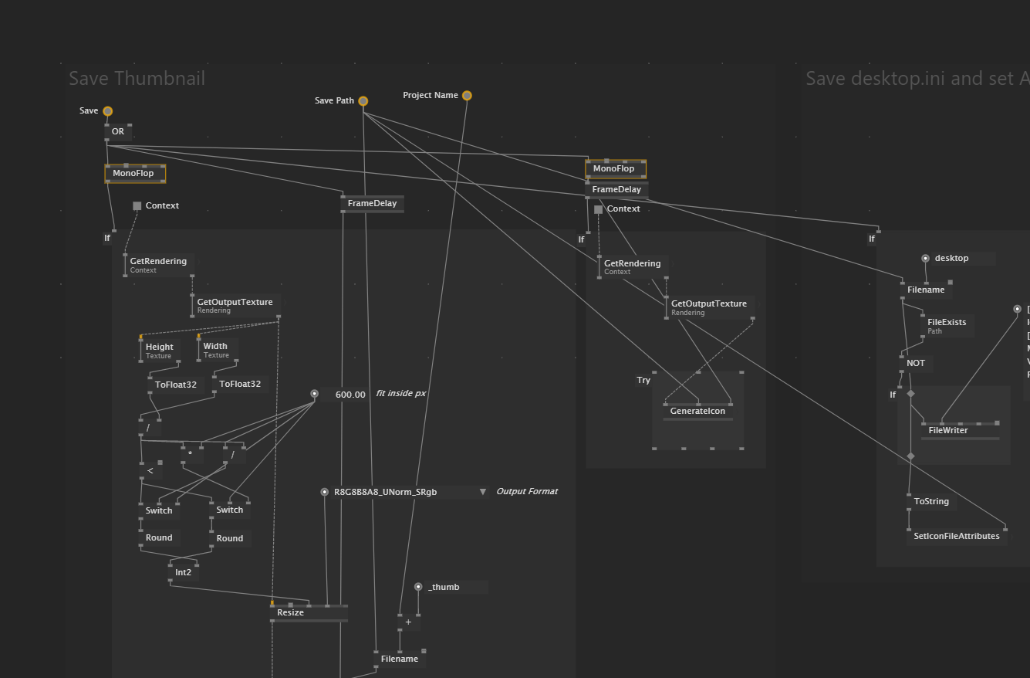Click the R8G8B8A8_UNorm_SRgb enum value
The height and width of the screenshot is (678, 1030).
(385, 492)
